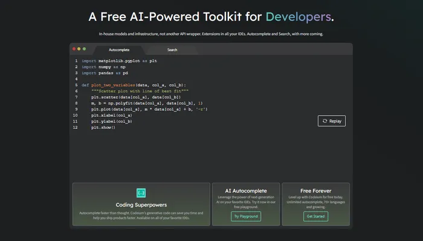Screen dimensions: 423x241
Task: Click the Try Playground button
Action: pyautogui.click(x=246, y=216)
